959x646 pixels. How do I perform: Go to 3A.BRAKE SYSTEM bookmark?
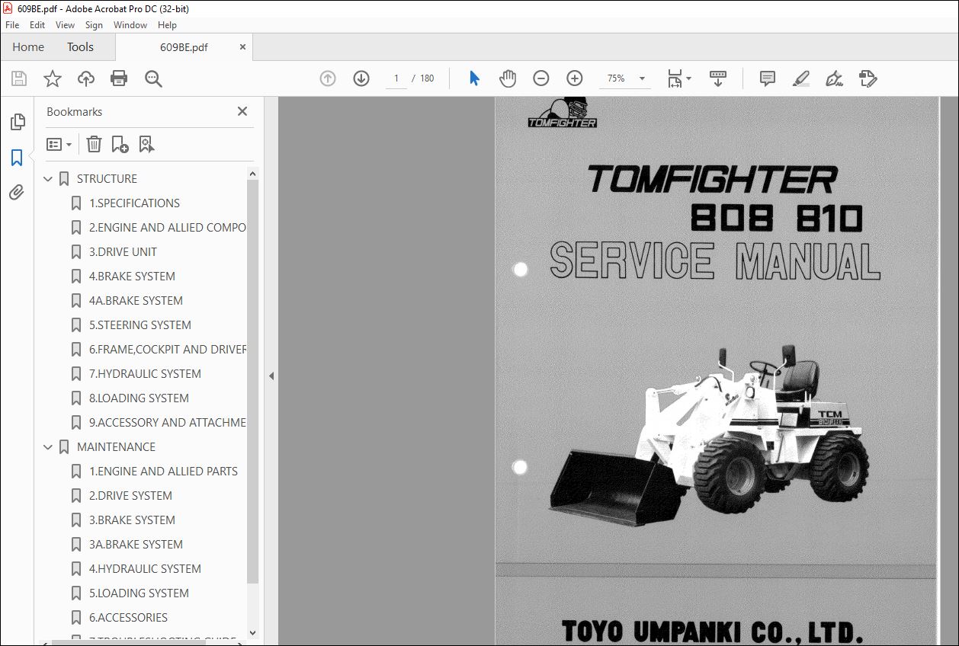(136, 545)
